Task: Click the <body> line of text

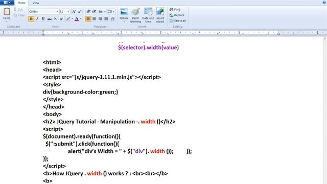Action: [x=52, y=114]
